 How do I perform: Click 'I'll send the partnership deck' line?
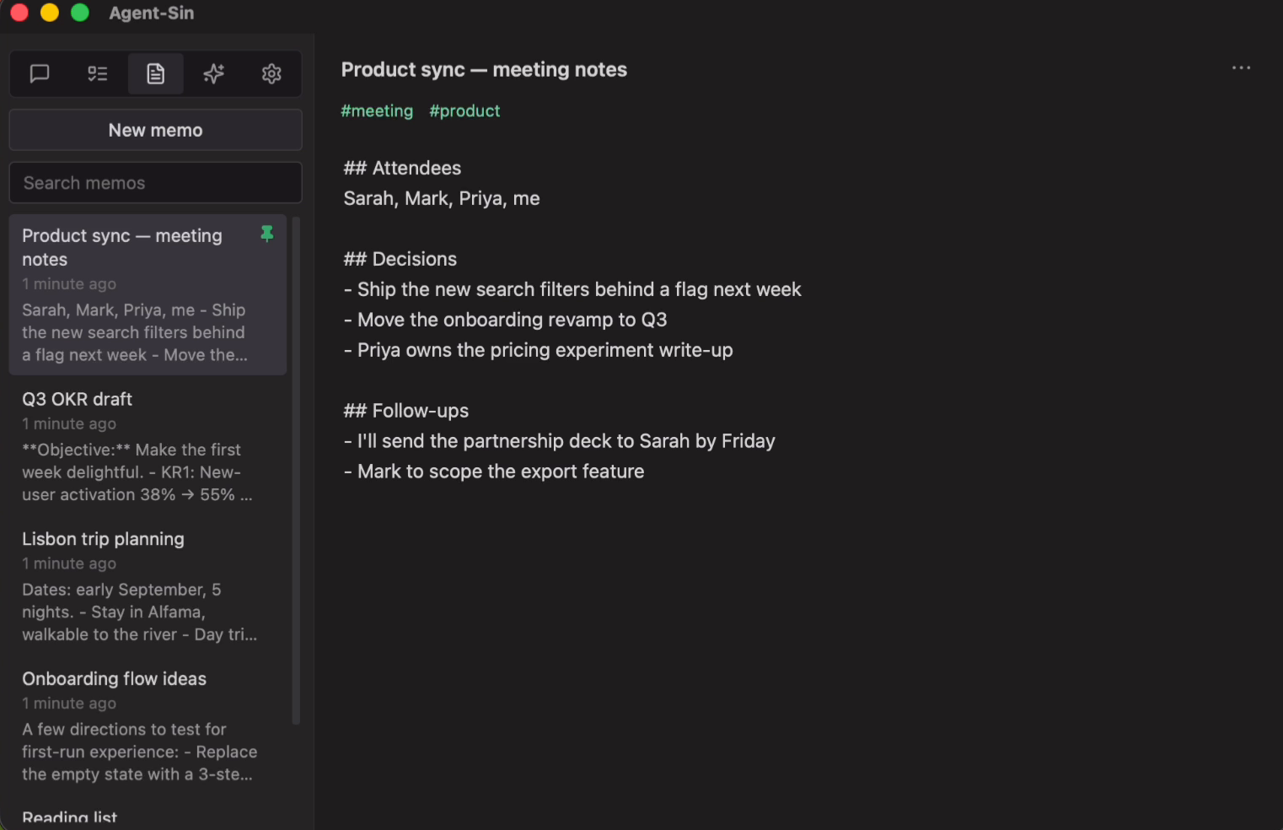click(560, 441)
